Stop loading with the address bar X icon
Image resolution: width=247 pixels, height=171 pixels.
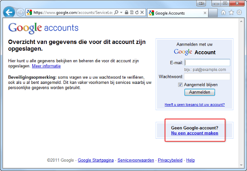[x=142, y=12]
